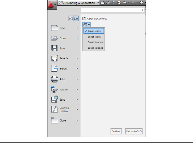Click the Plot printer icon in quick access toolbar
193x159 pixels.
pyautogui.click(x=141, y=3)
